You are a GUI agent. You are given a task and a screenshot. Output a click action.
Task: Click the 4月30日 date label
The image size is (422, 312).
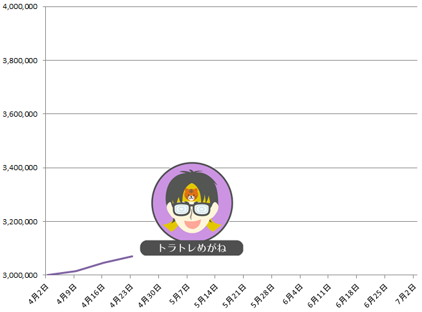click(x=150, y=296)
